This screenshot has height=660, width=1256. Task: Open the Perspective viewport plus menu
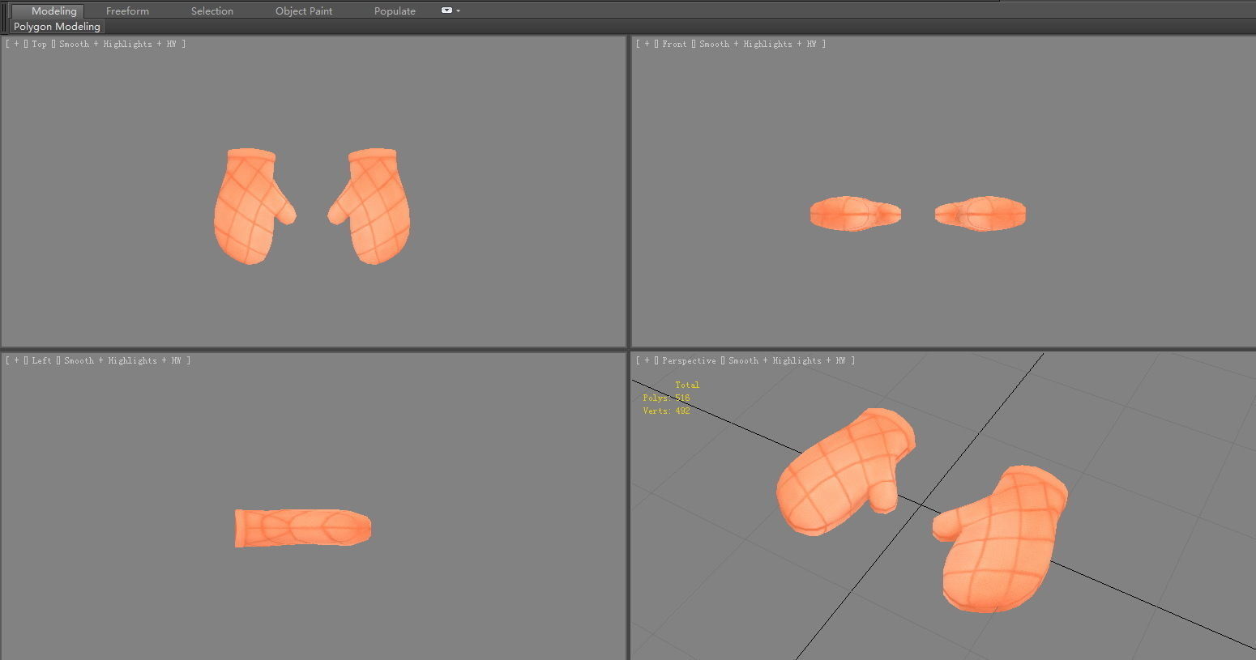point(647,360)
